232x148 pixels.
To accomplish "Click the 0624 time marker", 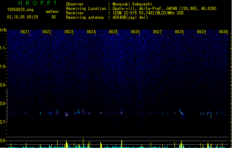I will pos(91,32).
